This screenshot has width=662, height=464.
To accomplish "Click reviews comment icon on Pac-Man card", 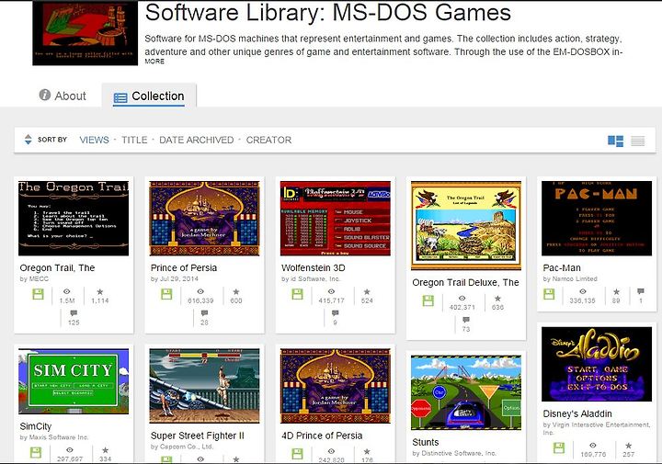I will 641,291.
